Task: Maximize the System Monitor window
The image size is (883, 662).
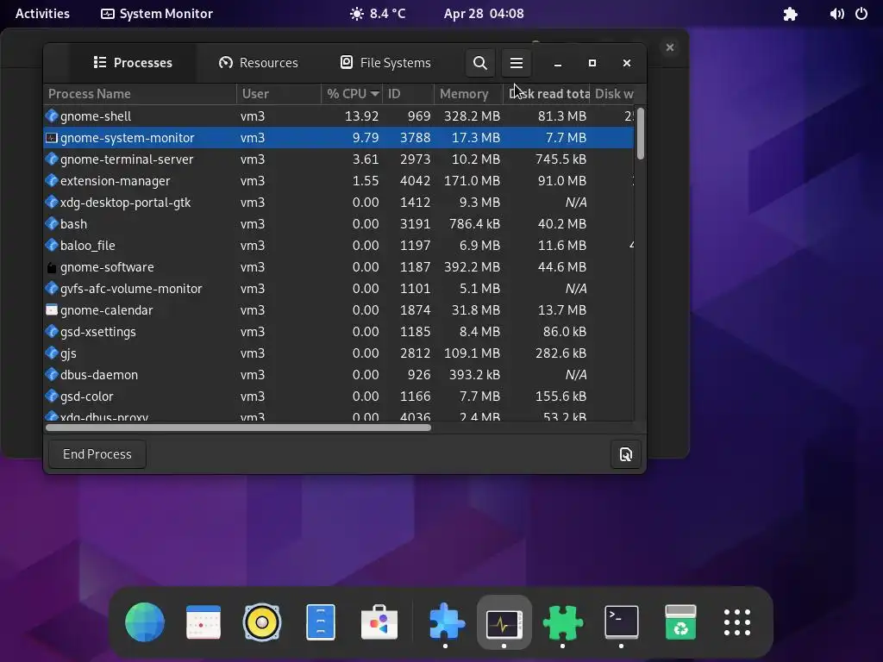Action: pos(592,63)
